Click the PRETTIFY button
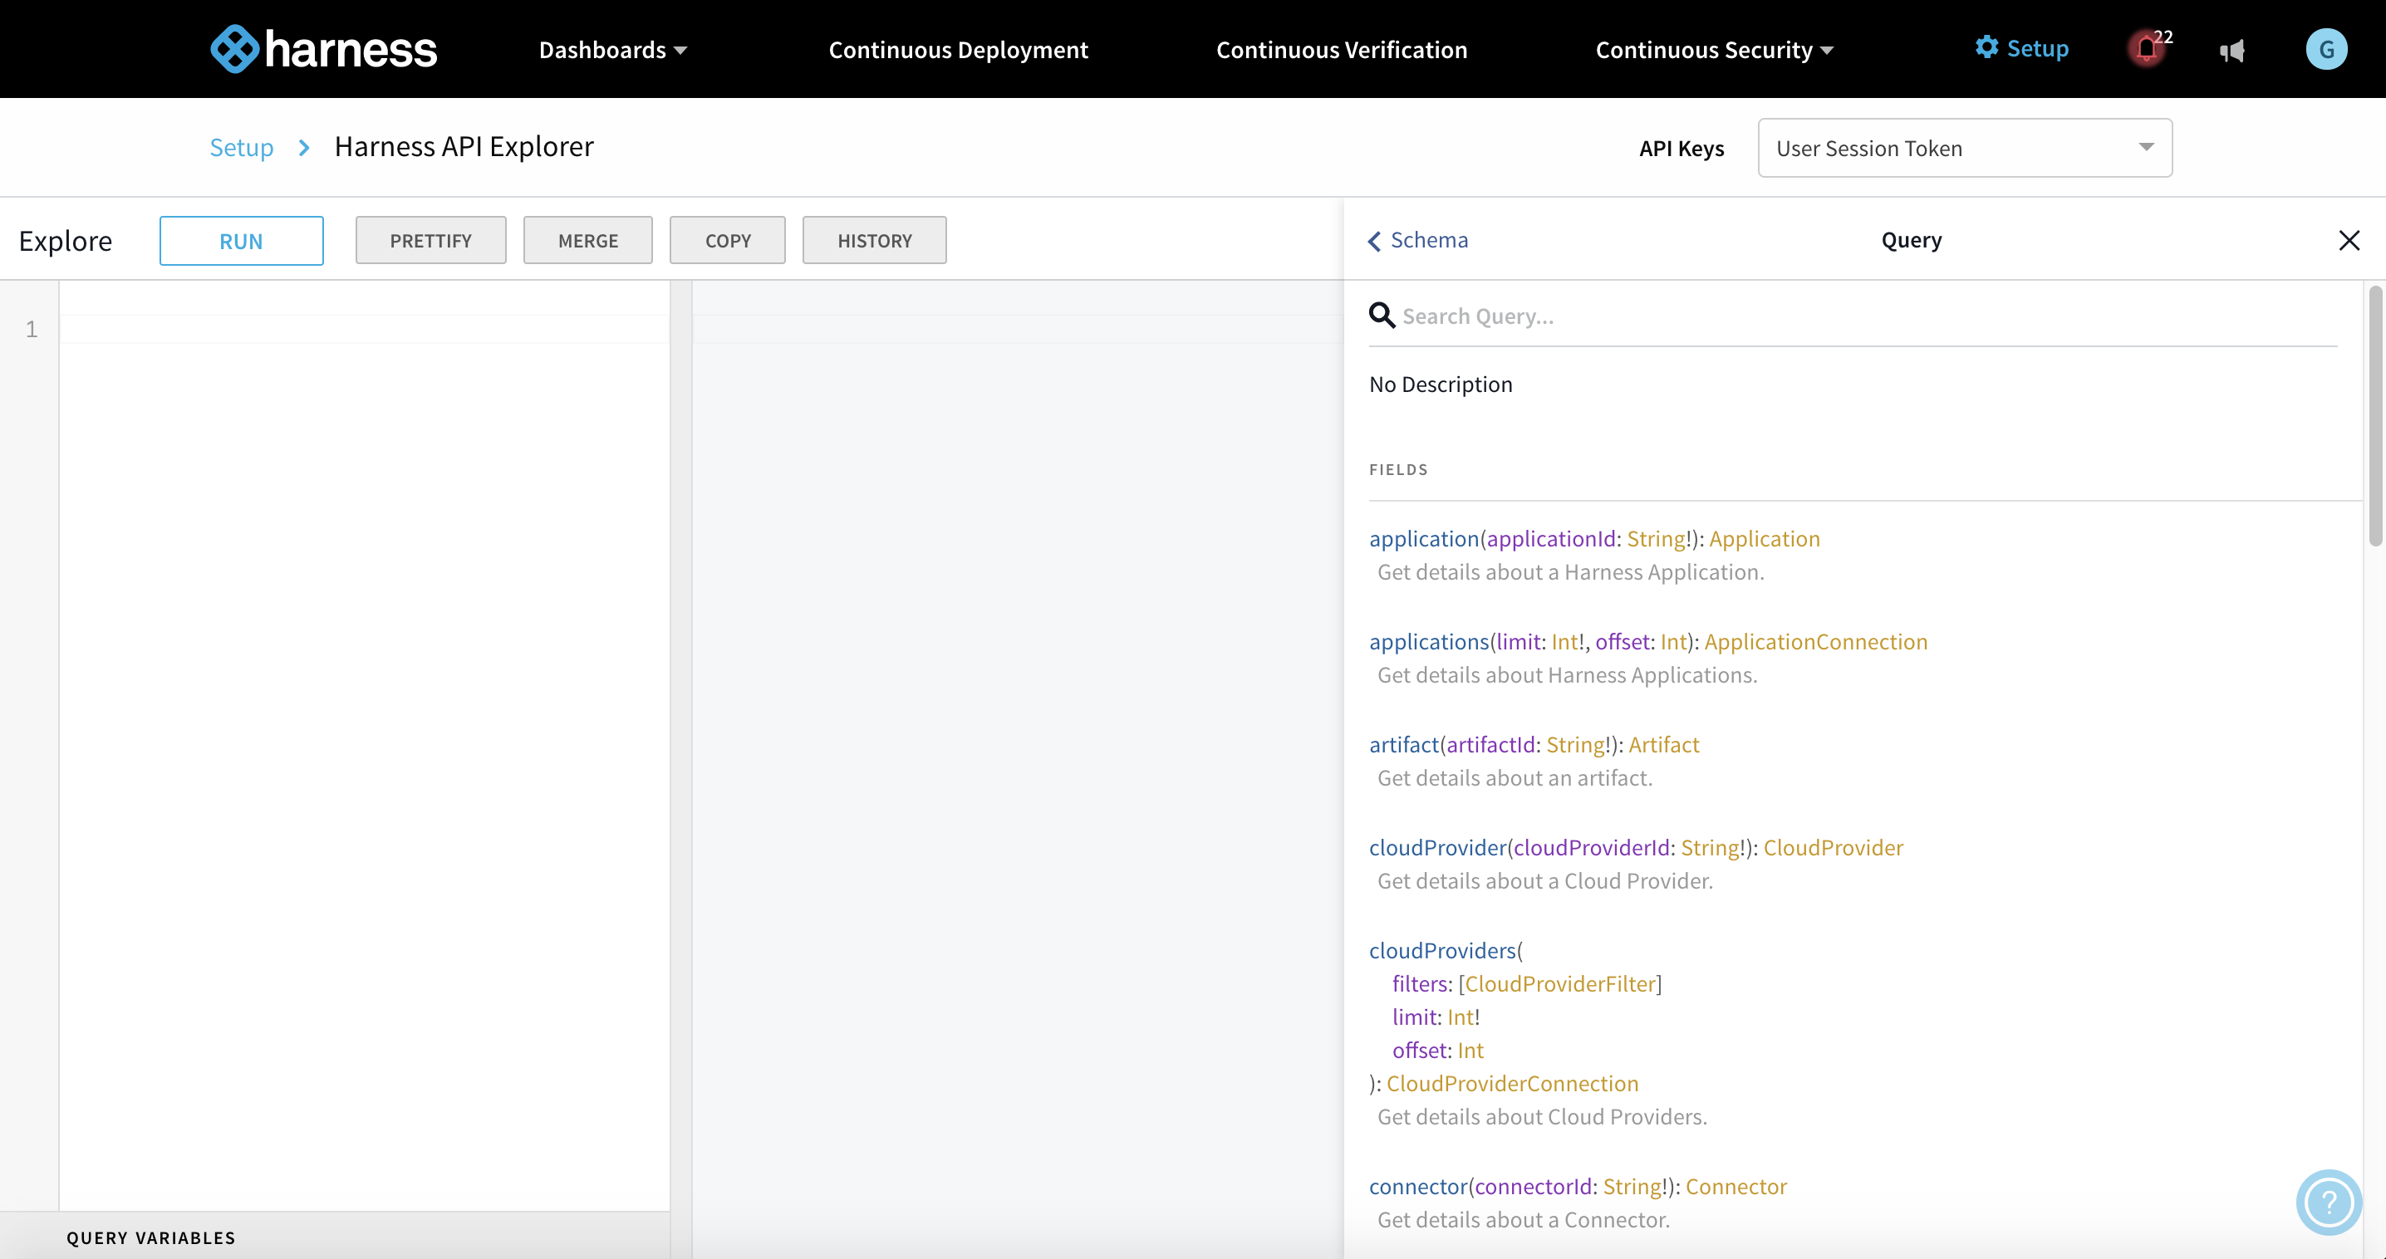This screenshot has width=2386, height=1259. click(430, 241)
